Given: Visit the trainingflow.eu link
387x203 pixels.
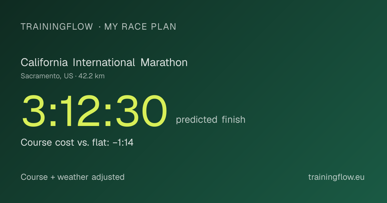Looking at the screenshot, I should 336,177.
